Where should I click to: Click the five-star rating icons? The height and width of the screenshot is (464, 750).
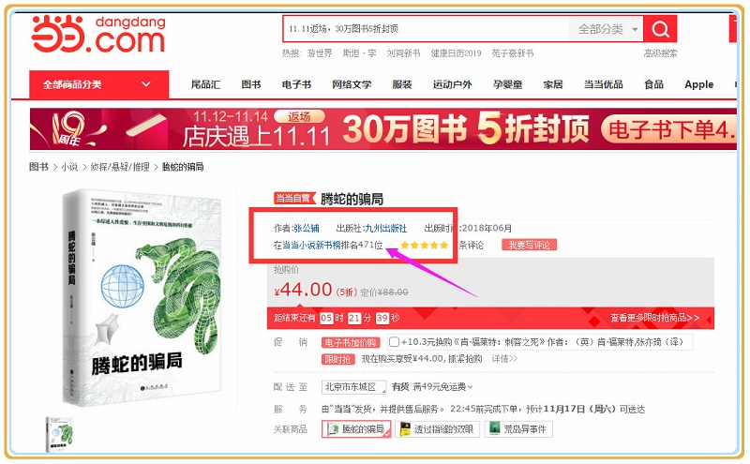click(425, 246)
